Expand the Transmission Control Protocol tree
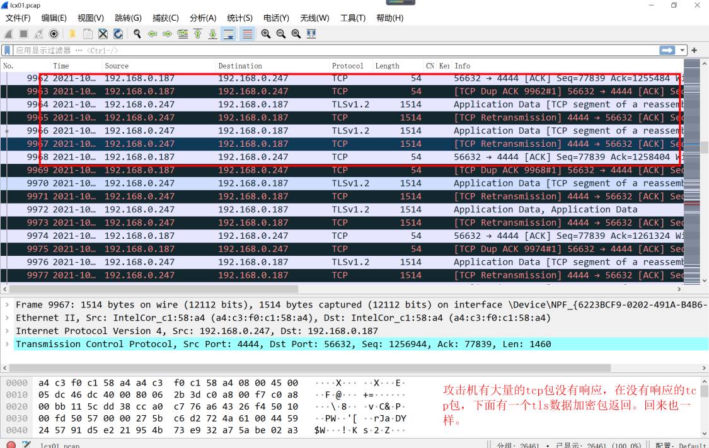 (x=8, y=344)
